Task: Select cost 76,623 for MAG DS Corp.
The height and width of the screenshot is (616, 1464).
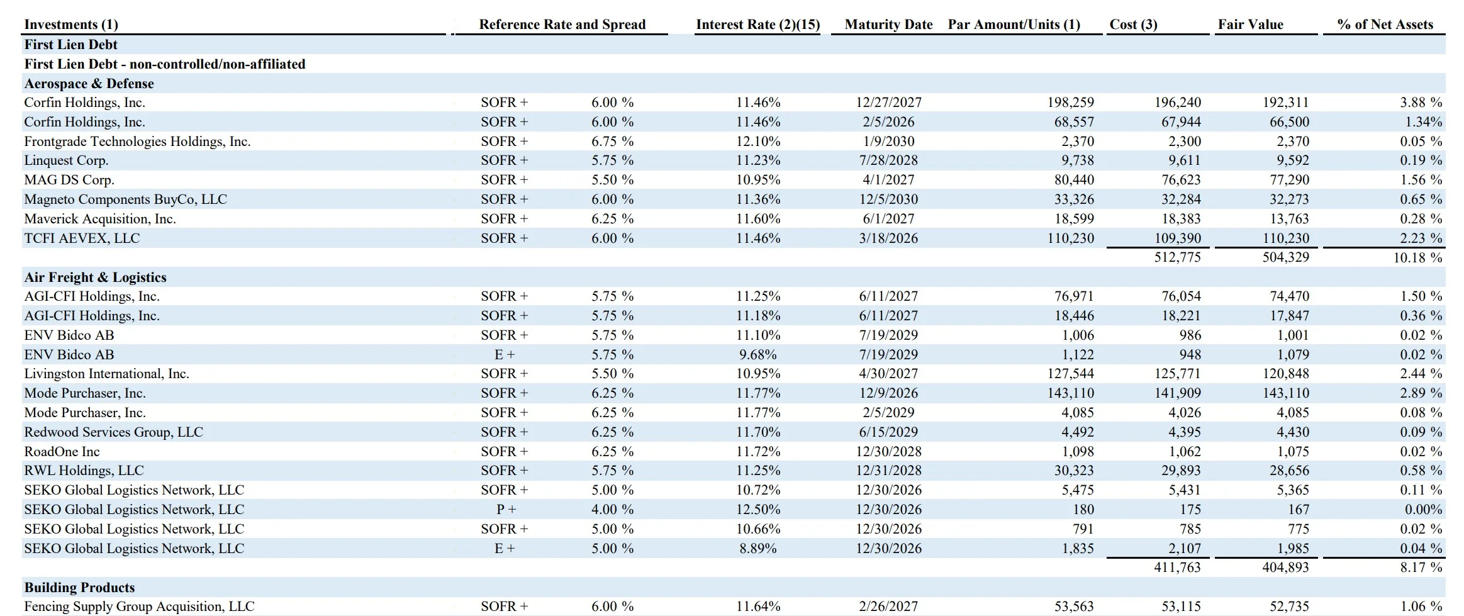Action: 1181,180
